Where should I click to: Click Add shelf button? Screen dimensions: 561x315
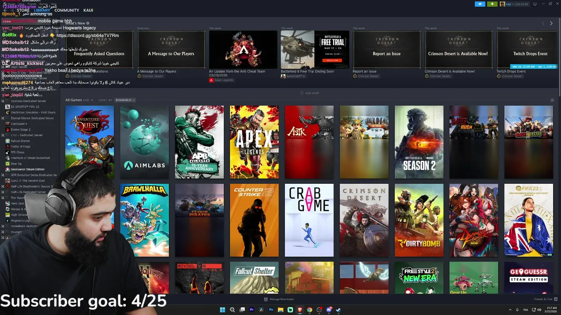pyautogui.click(x=309, y=93)
